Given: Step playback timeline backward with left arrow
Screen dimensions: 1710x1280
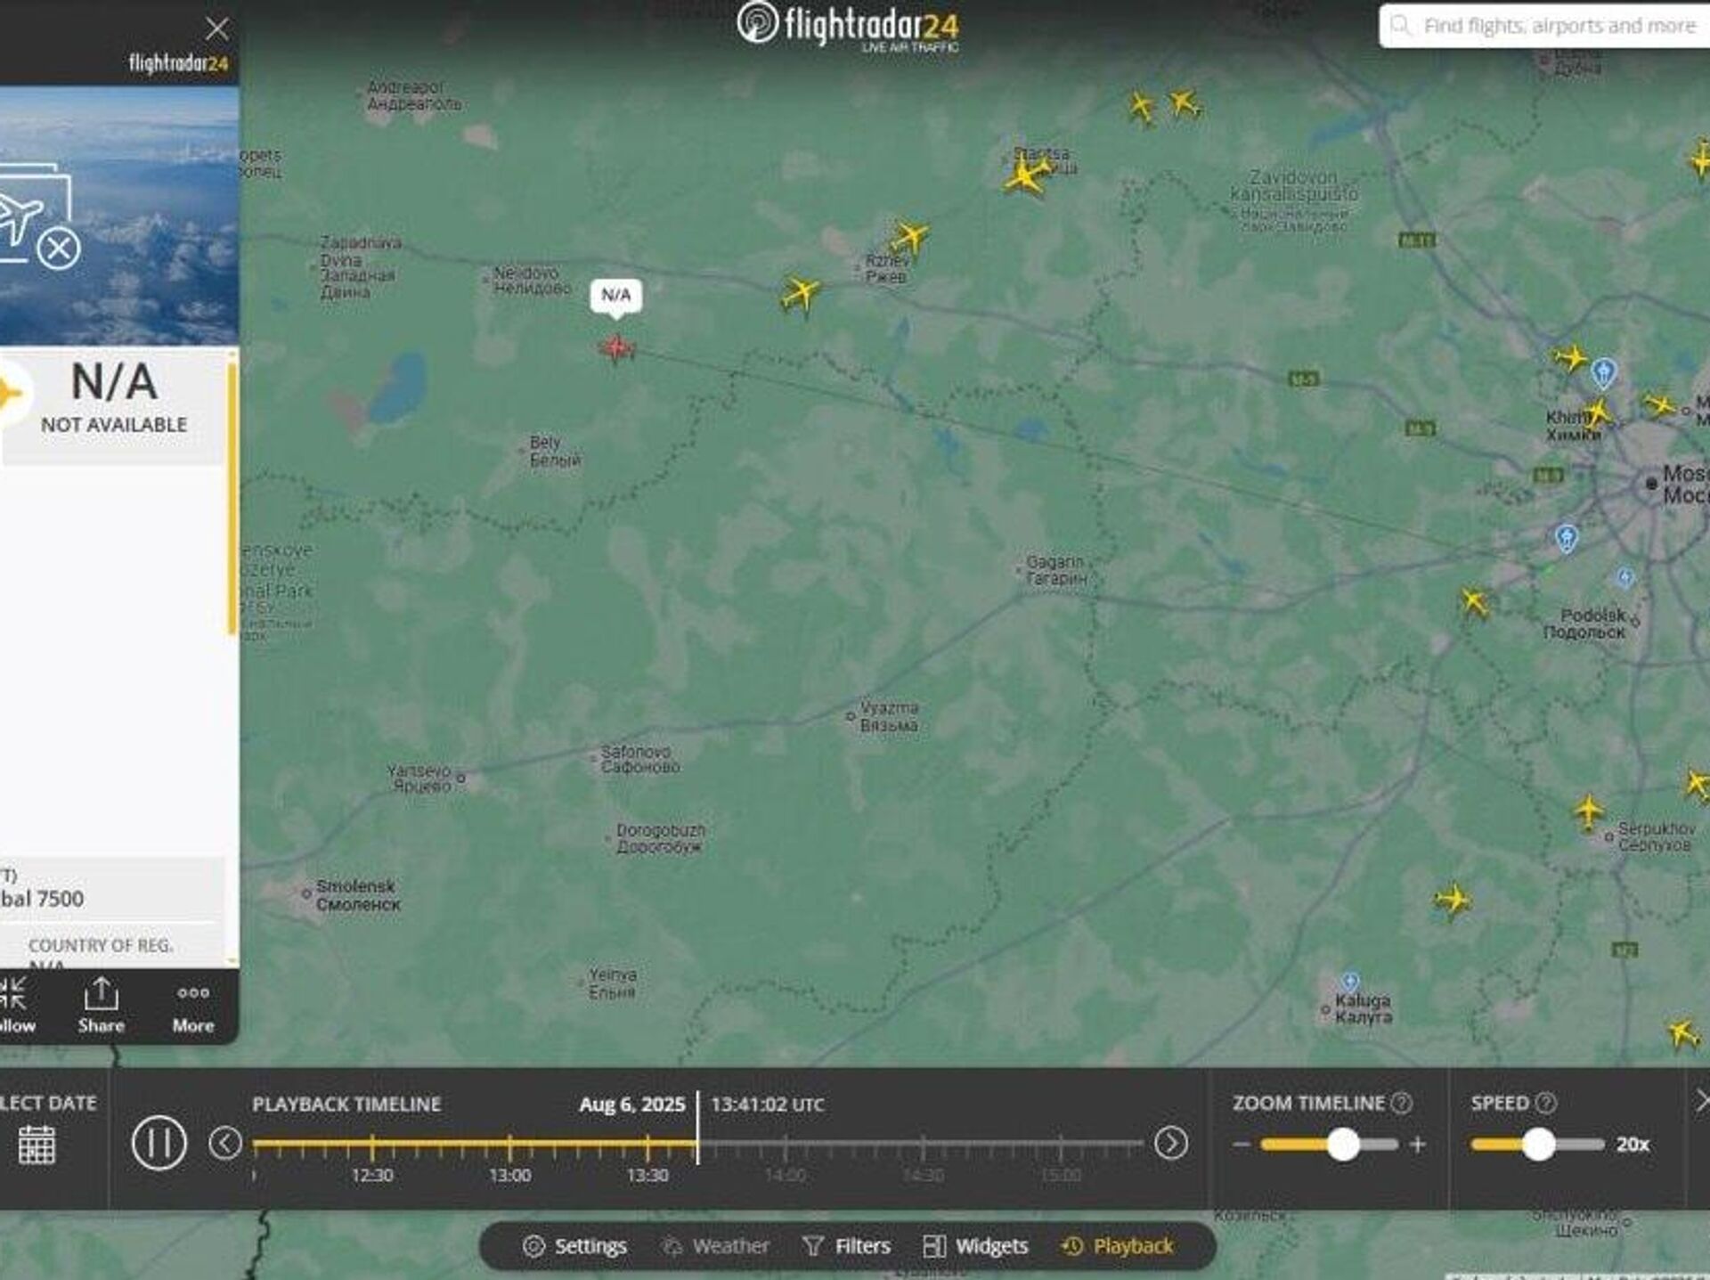Looking at the screenshot, I should pos(225,1143).
